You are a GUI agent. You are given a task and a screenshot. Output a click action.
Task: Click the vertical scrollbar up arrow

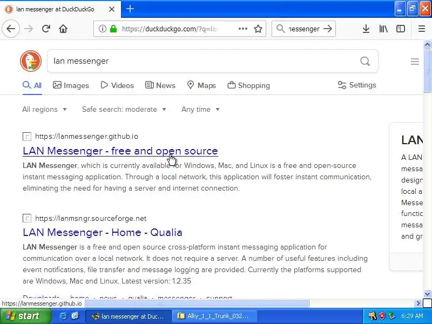click(x=427, y=44)
